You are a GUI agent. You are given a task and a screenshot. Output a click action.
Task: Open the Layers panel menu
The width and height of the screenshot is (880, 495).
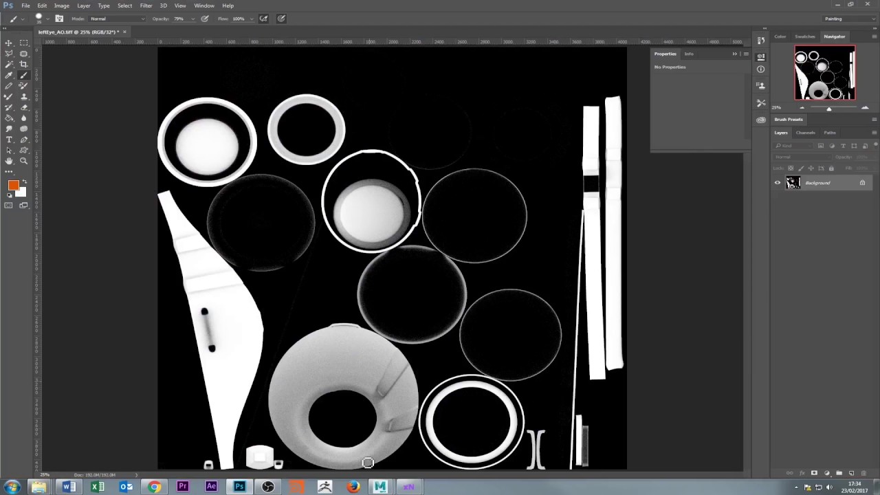(x=874, y=133)
